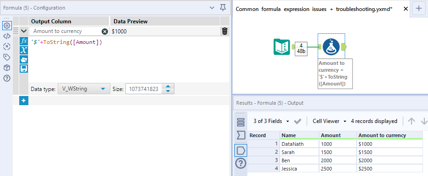Open the XML view code icon

point(6,36)
